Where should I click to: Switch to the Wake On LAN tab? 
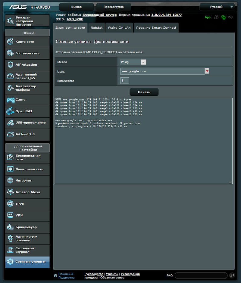(119, 28)
